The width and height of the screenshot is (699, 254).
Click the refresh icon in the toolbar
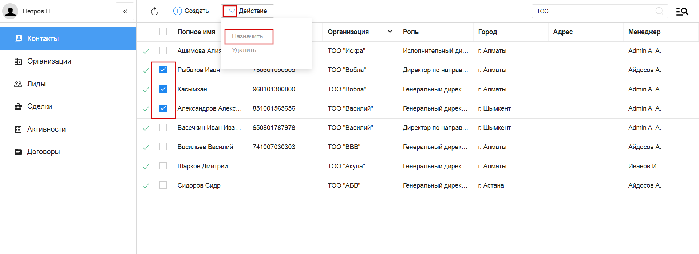click(154, 11)
